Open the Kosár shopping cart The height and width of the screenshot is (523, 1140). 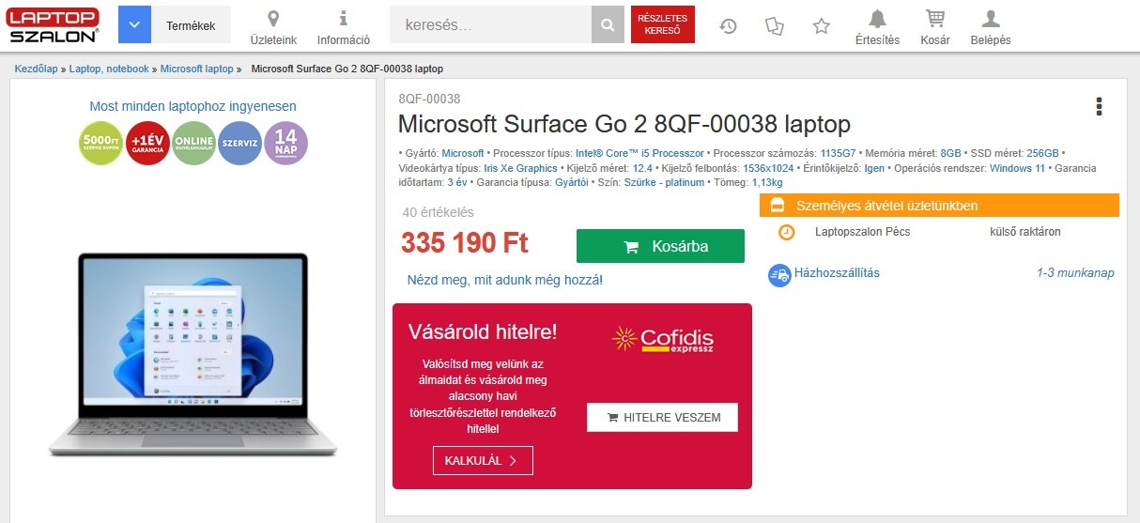tap(934, 20)
